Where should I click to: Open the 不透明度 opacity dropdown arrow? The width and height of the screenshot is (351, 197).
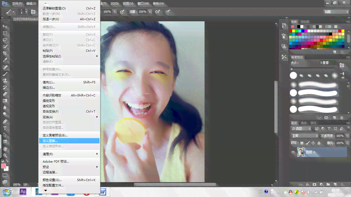[347, 136]
